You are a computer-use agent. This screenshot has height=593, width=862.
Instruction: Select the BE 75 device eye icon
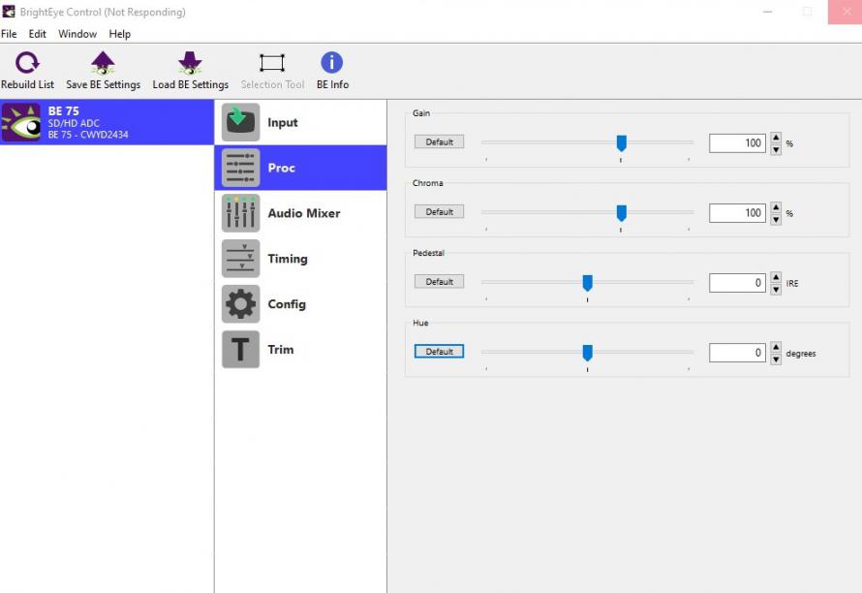pos(21,122)
